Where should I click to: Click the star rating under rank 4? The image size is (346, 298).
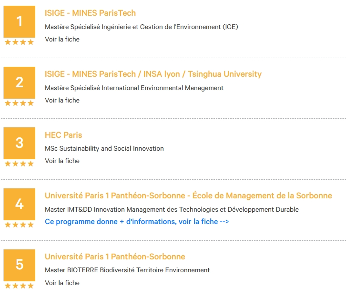coord(19,225)
